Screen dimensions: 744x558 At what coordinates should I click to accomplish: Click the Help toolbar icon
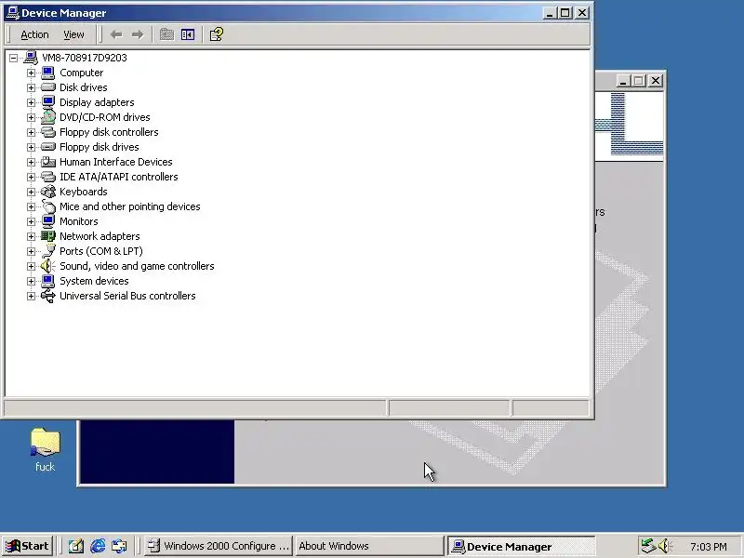click(x=217, y=34)
